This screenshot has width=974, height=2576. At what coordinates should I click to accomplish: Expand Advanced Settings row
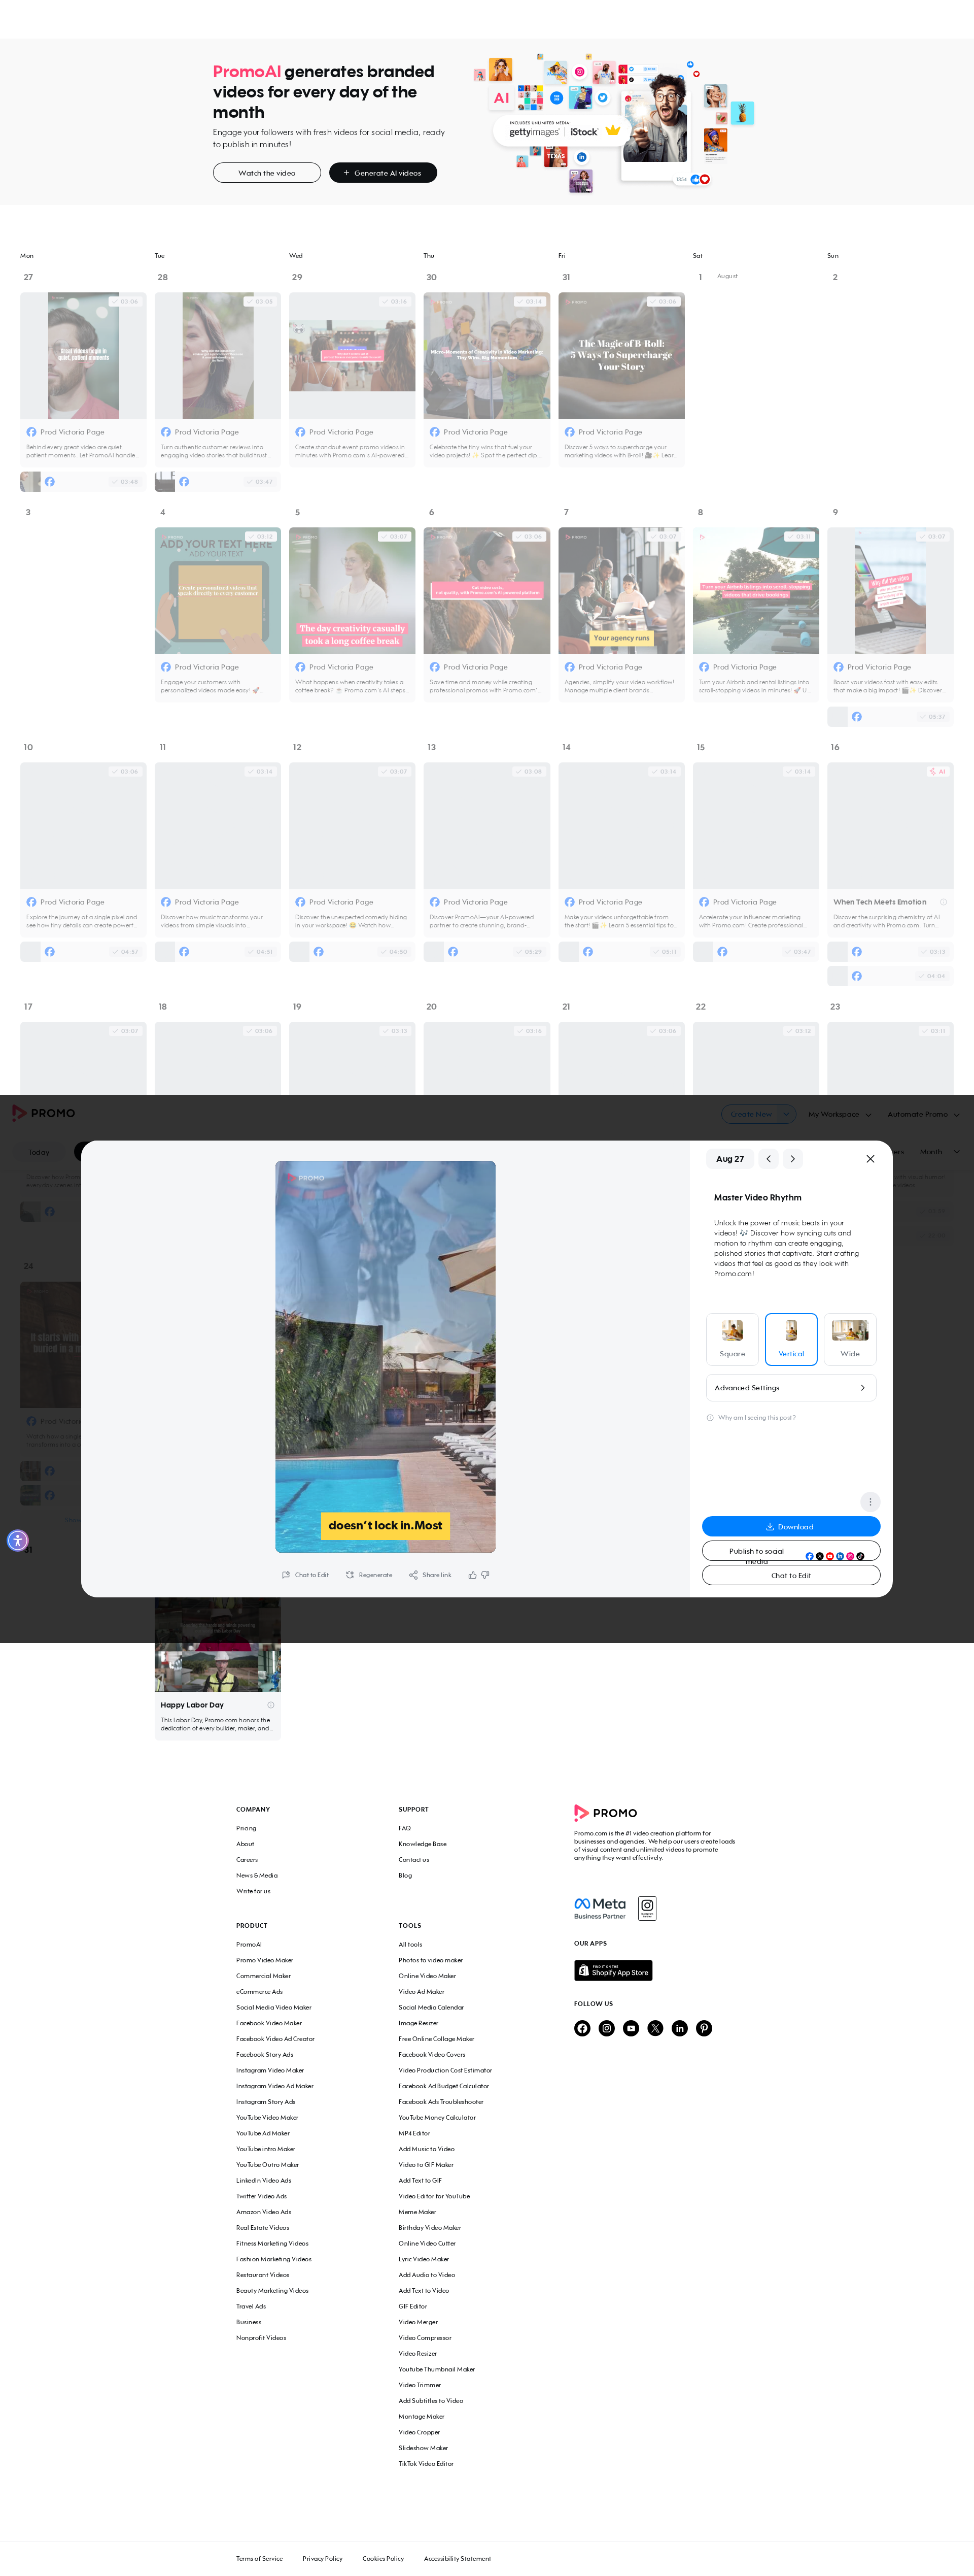pyautogui.click(x=791, y=1387)
